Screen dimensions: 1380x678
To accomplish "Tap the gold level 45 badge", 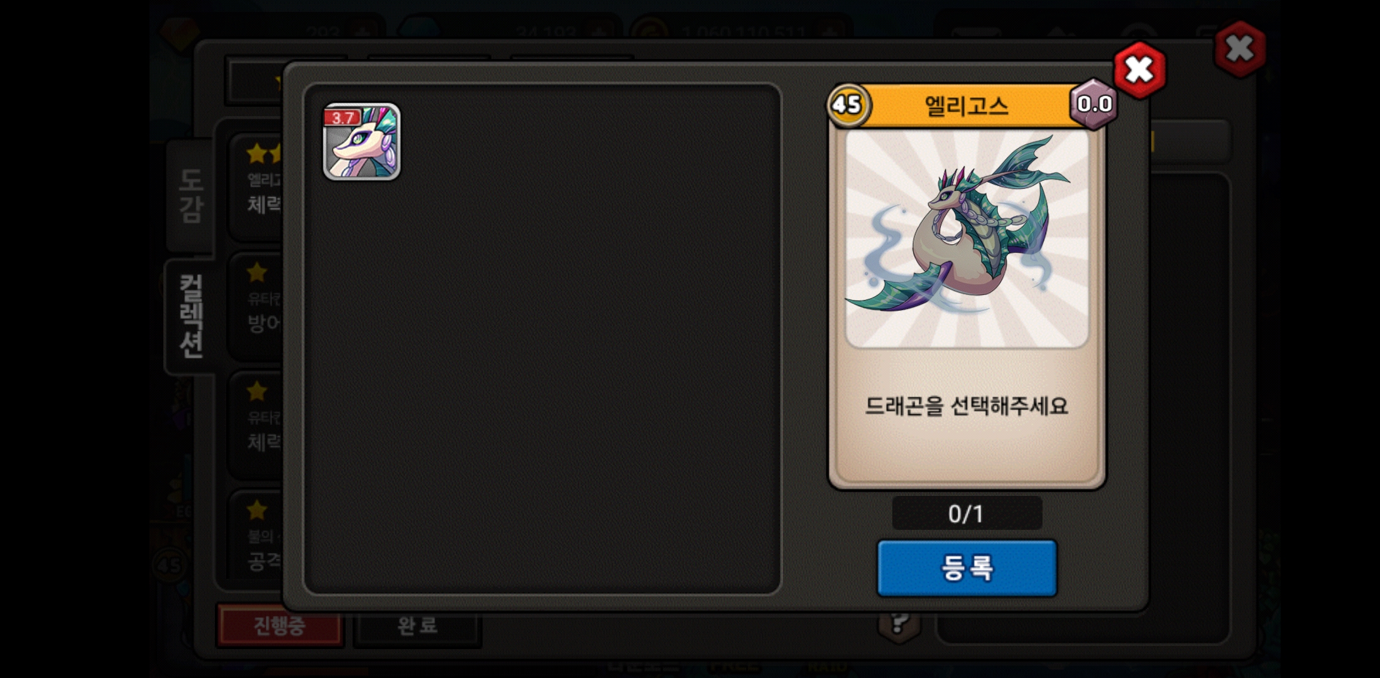I will coord(848,104).
